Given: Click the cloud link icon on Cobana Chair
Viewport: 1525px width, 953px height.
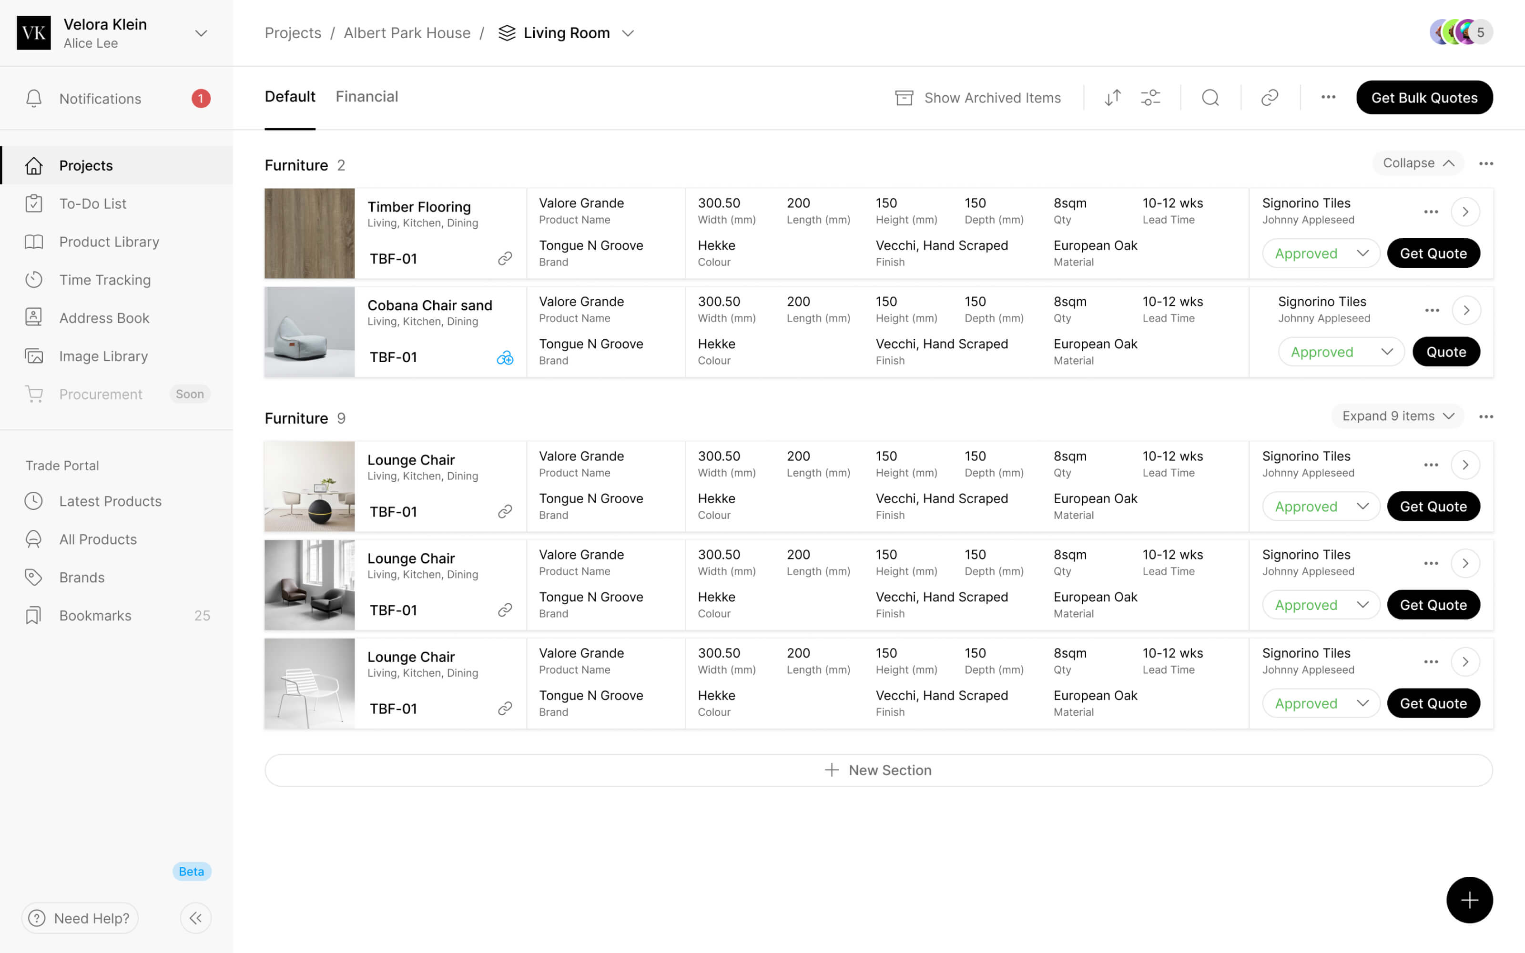Looking at the screenshot, I should [505, 358].
